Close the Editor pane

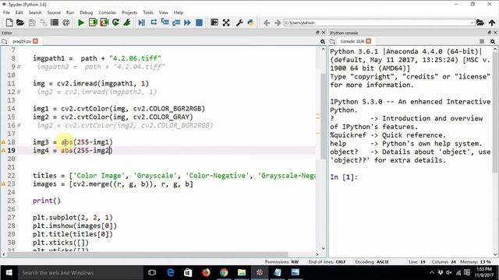pyautogui.click(x=324, y=33)
